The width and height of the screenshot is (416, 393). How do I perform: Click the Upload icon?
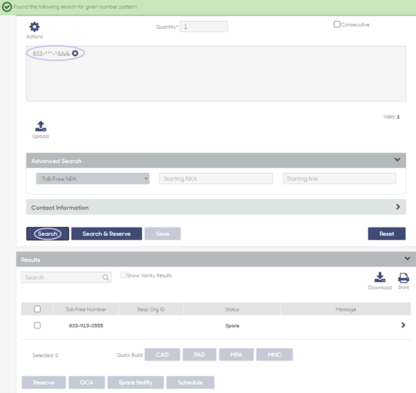41,126
